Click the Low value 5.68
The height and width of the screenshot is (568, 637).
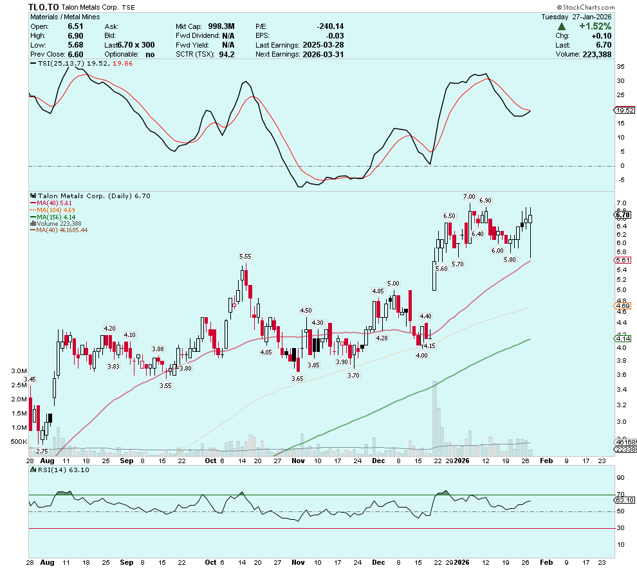(x=75, y=45)
